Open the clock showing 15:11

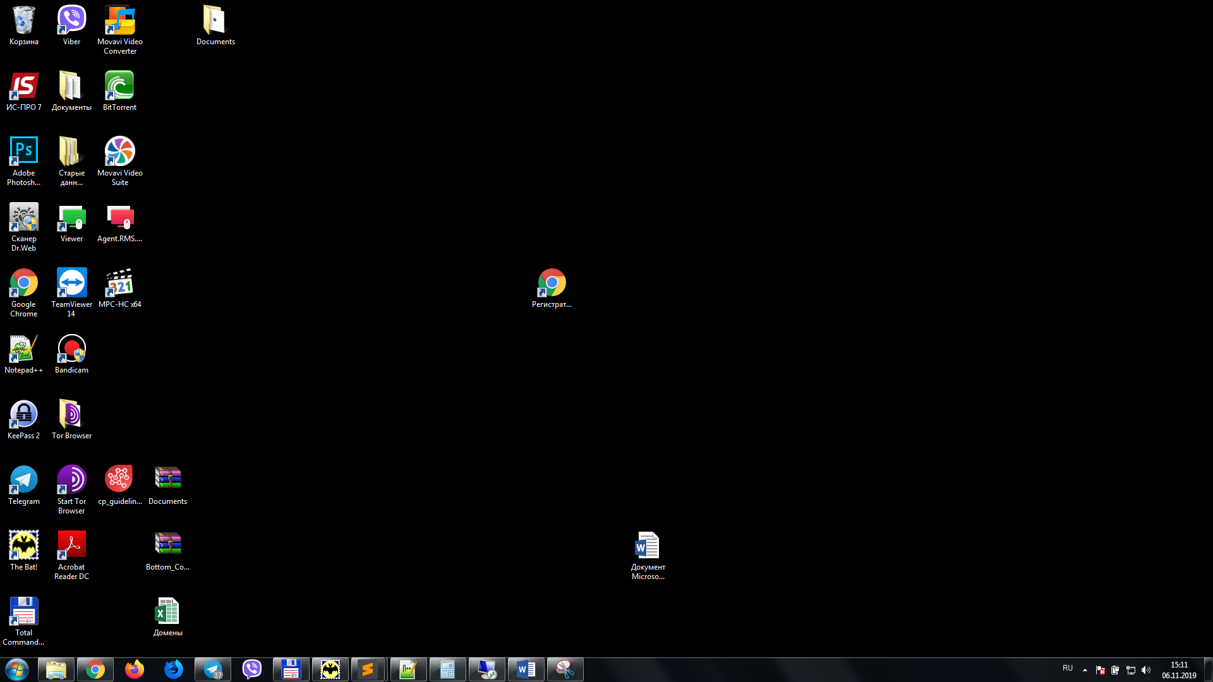(x=1179, y=670)
